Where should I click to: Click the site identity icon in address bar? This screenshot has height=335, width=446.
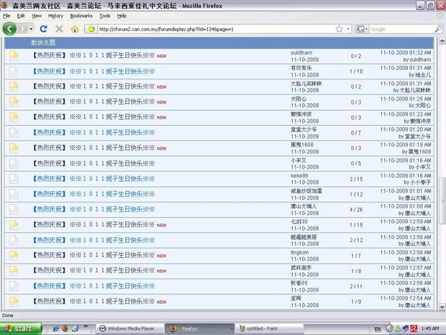pos(91,29)
